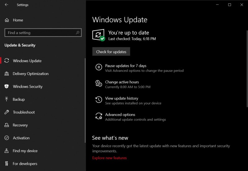248x171 pixels.
Task: Click the 'Windows Update' page title
Action: 120,20
